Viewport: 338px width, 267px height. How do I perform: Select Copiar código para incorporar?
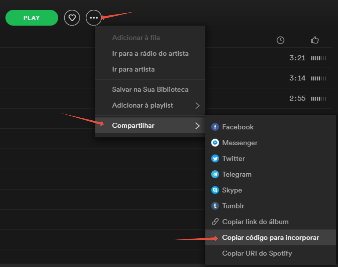pos(270,237)
